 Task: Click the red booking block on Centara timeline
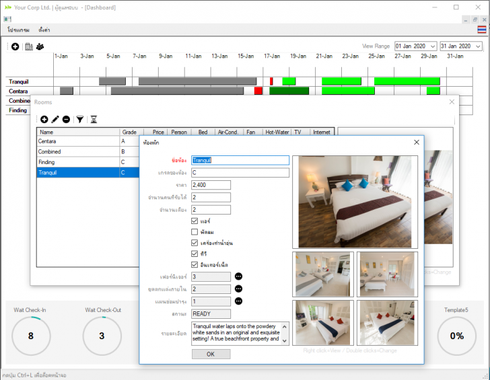[x=258, y=91]
